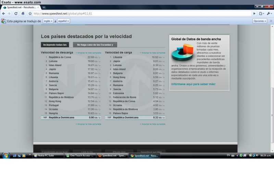Viewport: 274px width, 175px height.
Task: Go to the browser home page
Action: click(x=23, y=13)
